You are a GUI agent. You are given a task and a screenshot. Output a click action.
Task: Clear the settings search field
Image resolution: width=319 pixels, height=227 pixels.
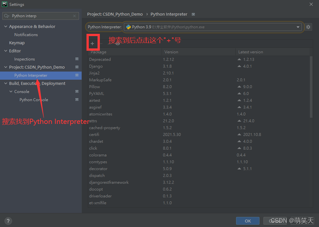[x=74, y=16]
